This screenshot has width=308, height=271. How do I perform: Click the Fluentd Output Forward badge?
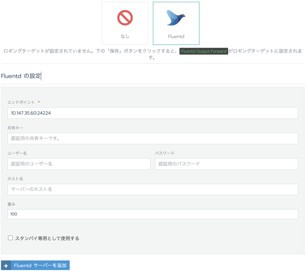pos(204,51)
